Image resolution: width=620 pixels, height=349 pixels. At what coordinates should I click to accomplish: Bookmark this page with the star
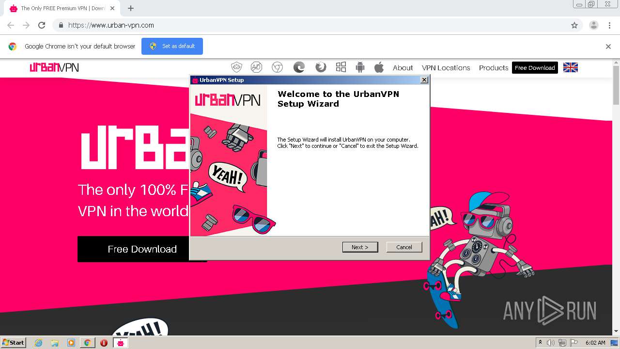pos(574,25)
